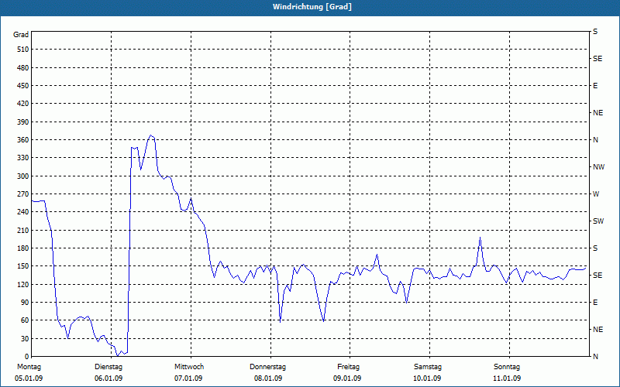Click the "Mittwoch" day label
The width and height of the screenshot is (620, 387).
point(189,367)
